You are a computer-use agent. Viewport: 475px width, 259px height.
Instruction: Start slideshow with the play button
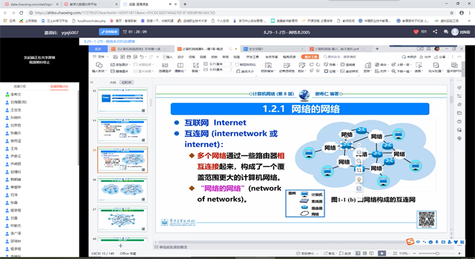tap(381, 254)
